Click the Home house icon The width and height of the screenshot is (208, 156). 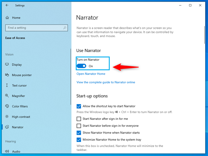click(7, 18)
